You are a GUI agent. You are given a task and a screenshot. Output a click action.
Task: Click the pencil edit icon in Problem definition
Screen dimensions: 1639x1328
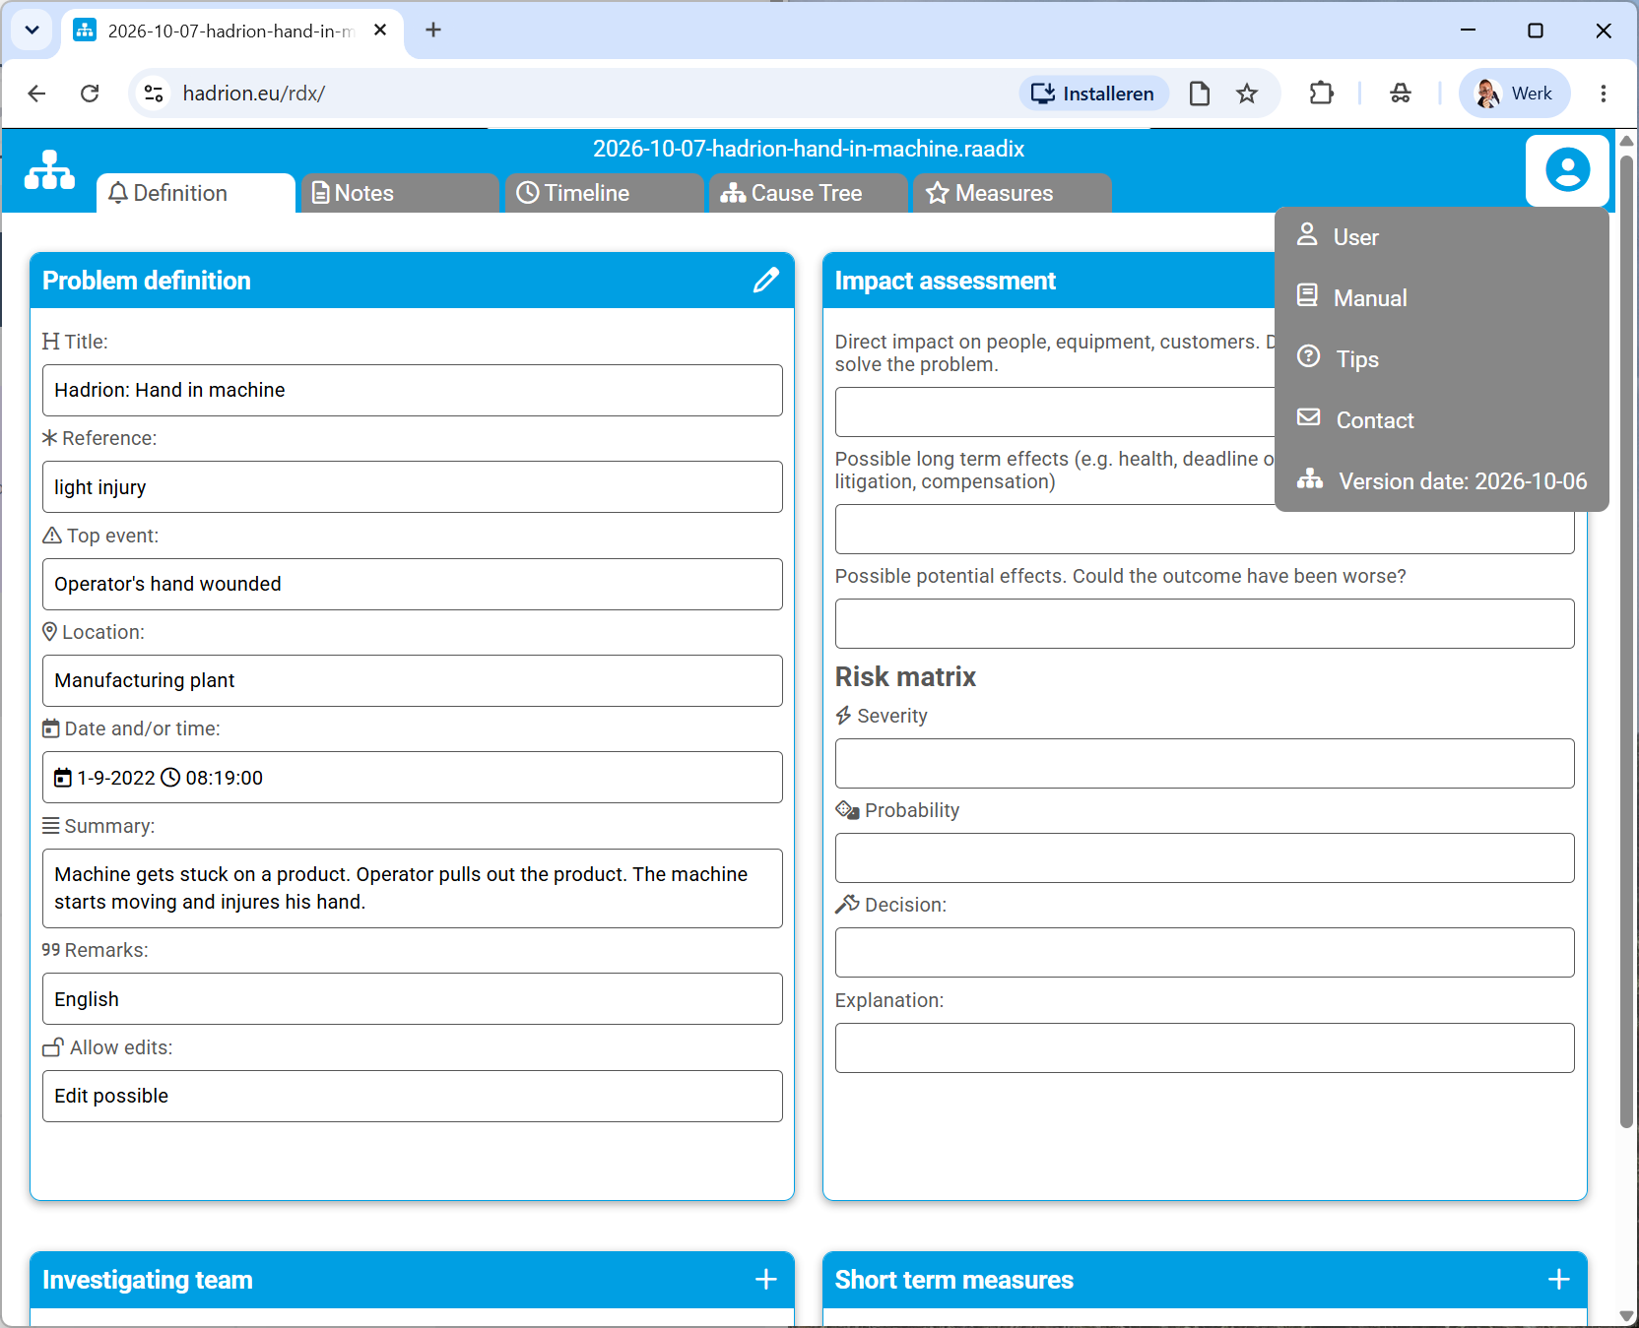point(765,281)
